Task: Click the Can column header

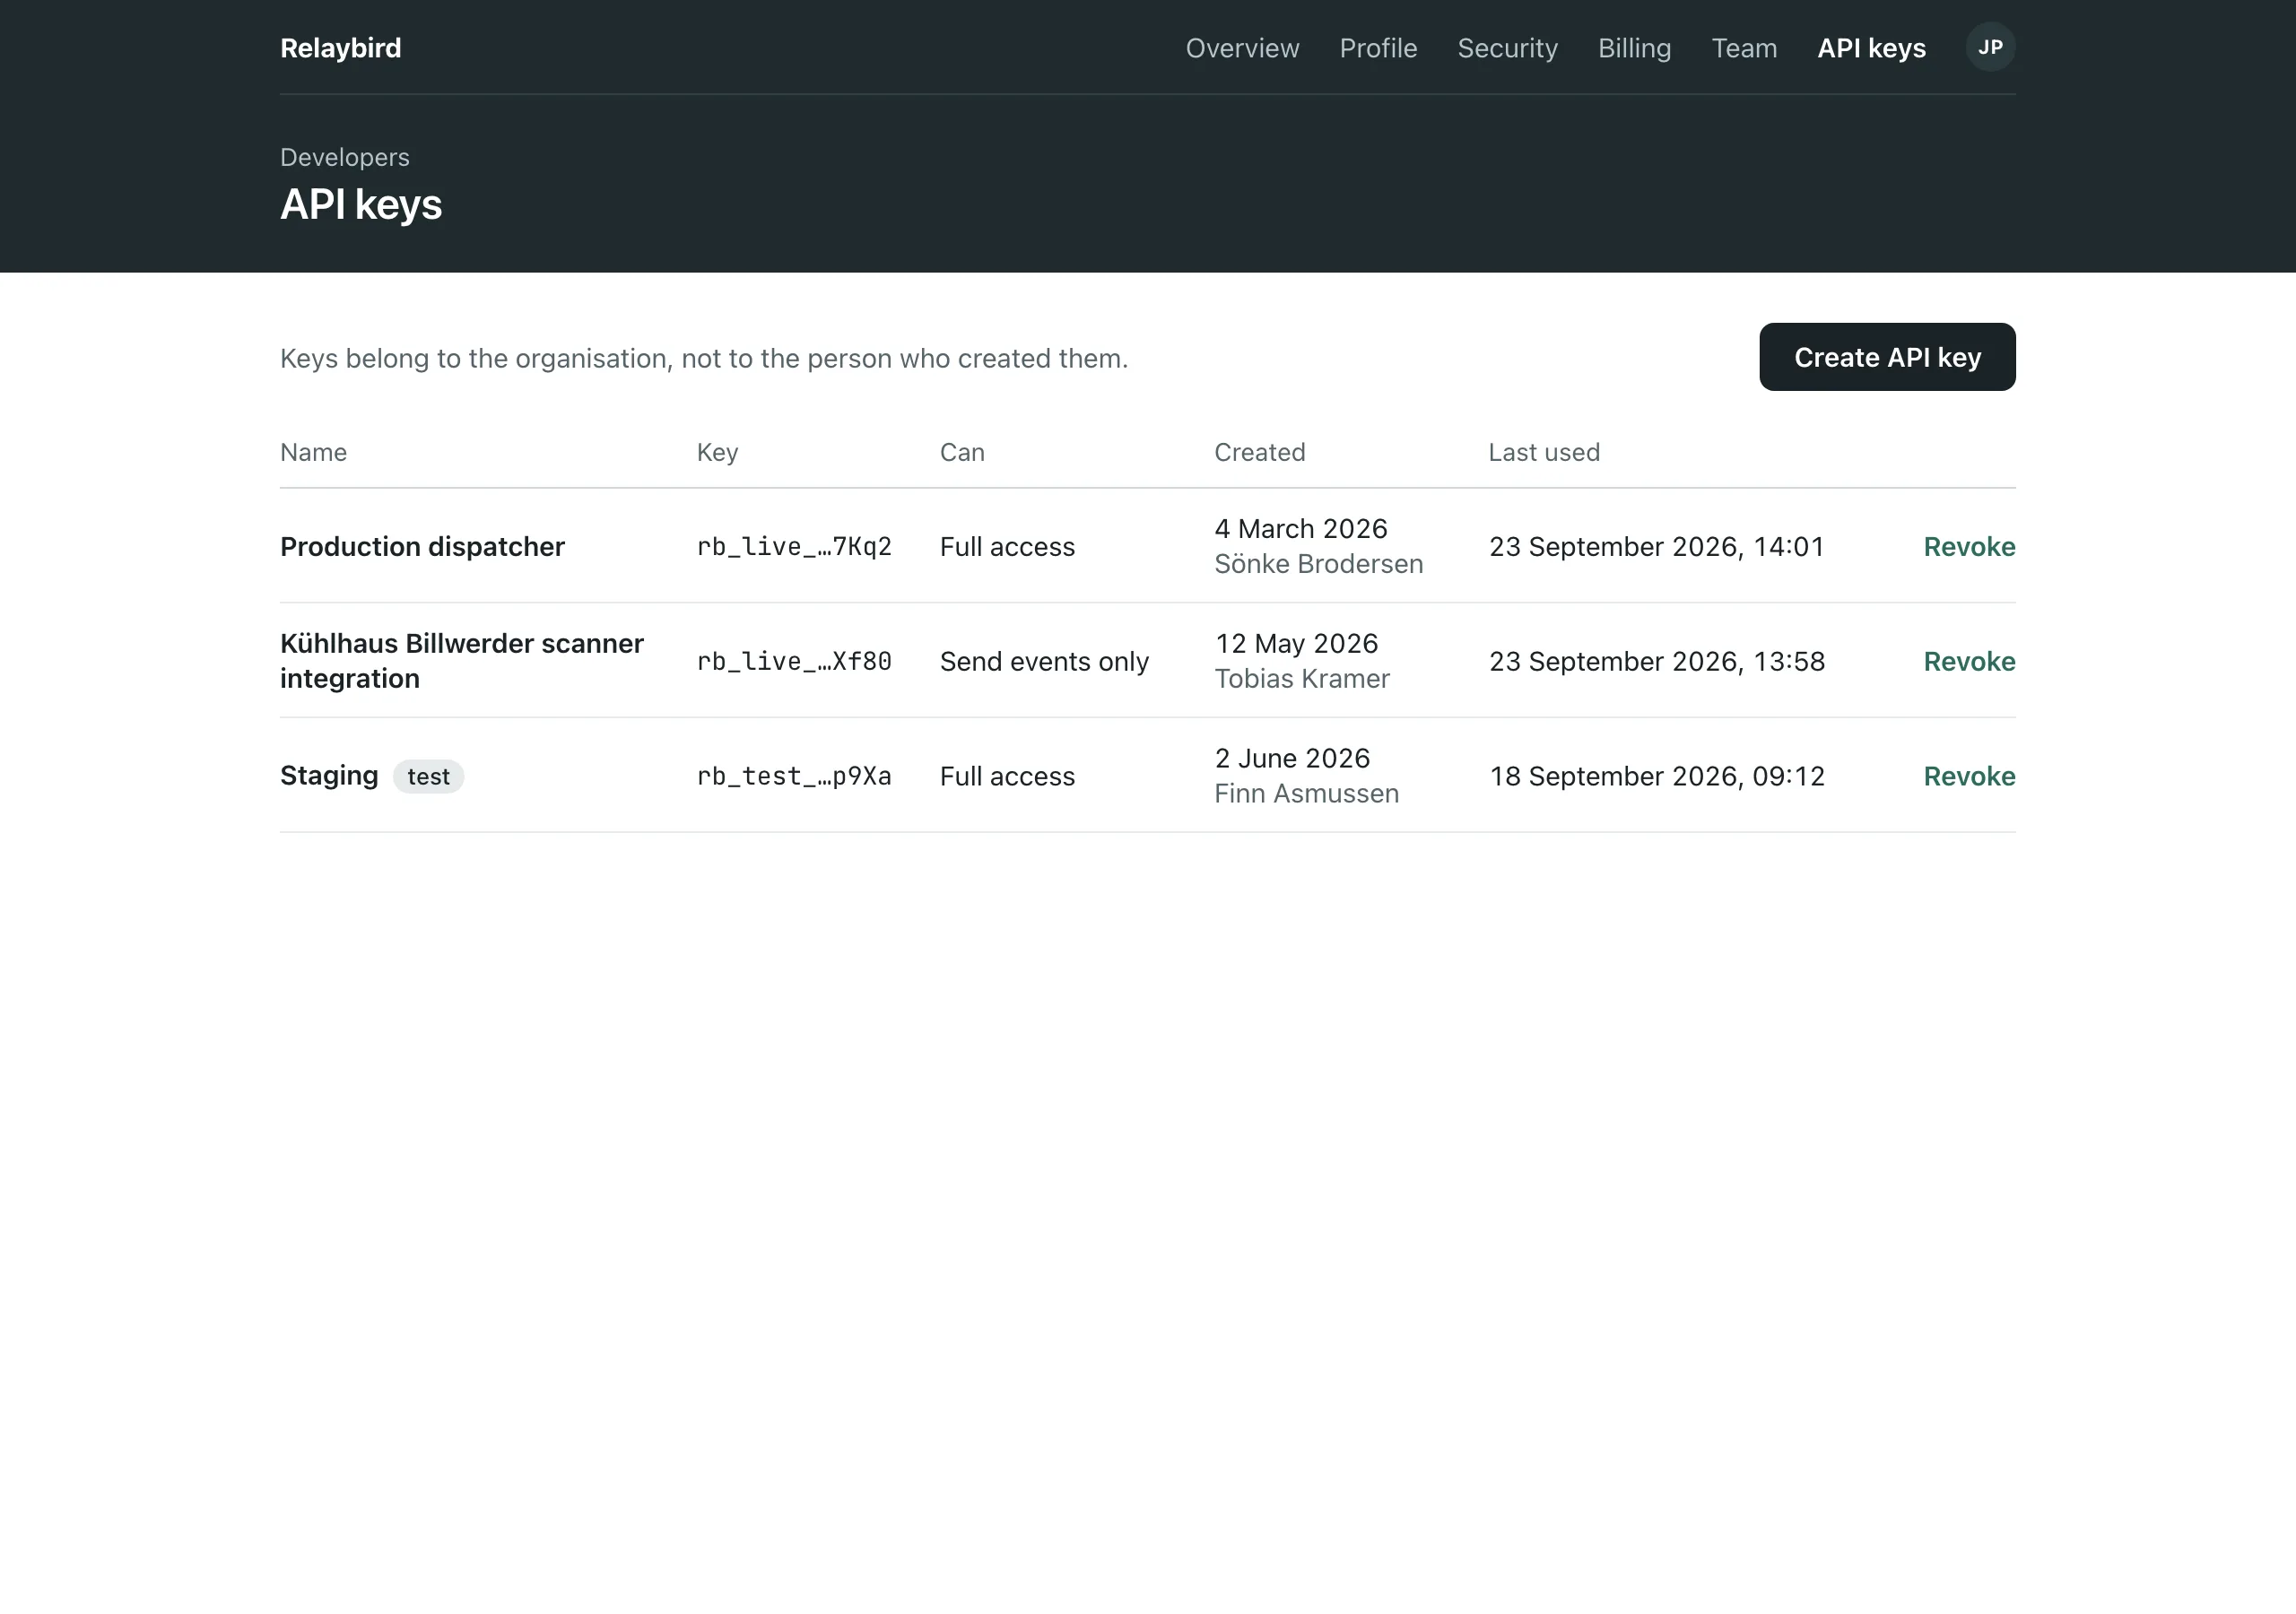Action: coord(962,452)
